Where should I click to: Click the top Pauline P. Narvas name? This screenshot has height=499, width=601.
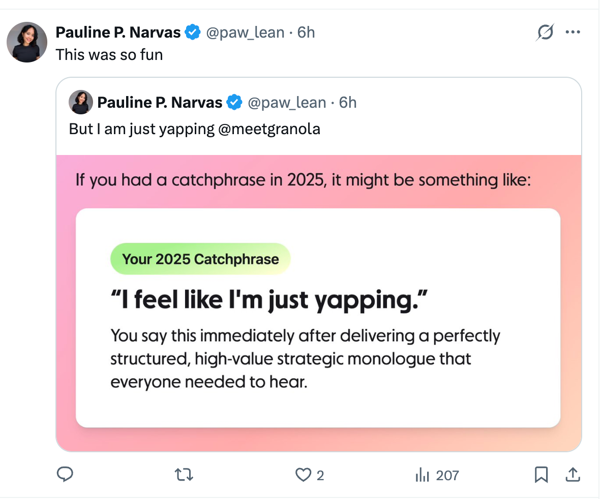[118, 33]
